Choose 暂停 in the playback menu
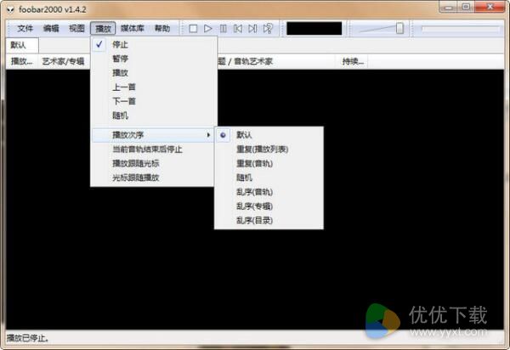 tap(154, 59)
